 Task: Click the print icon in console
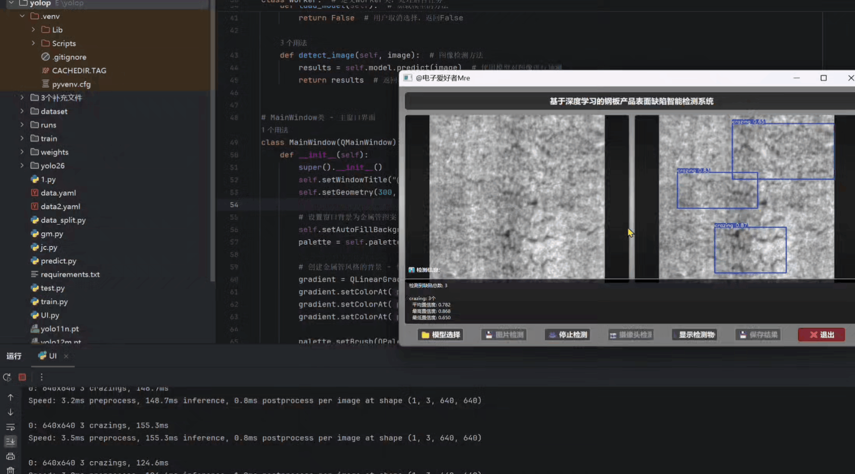coord(11,456)
